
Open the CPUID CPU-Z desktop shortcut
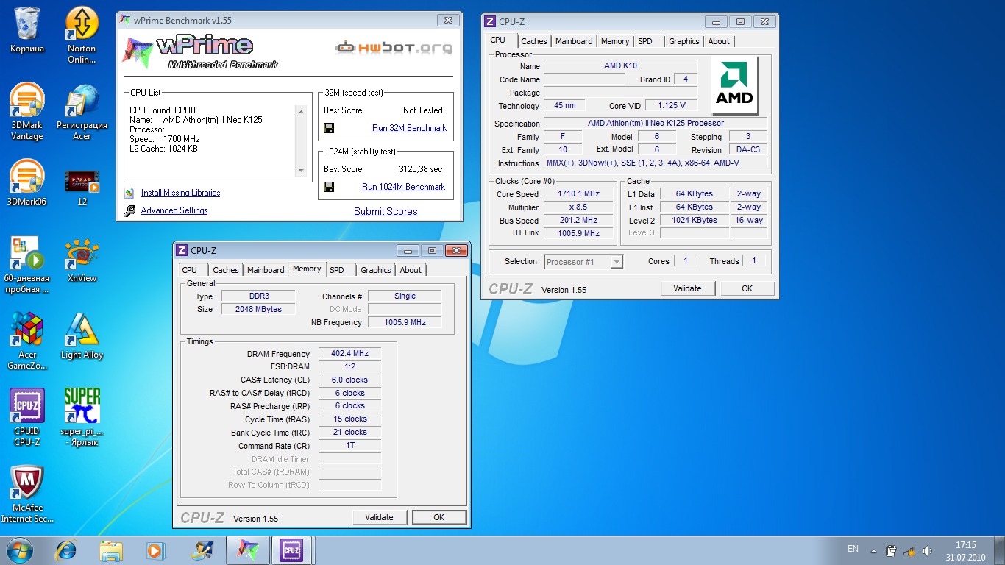(x=27, y=418)
